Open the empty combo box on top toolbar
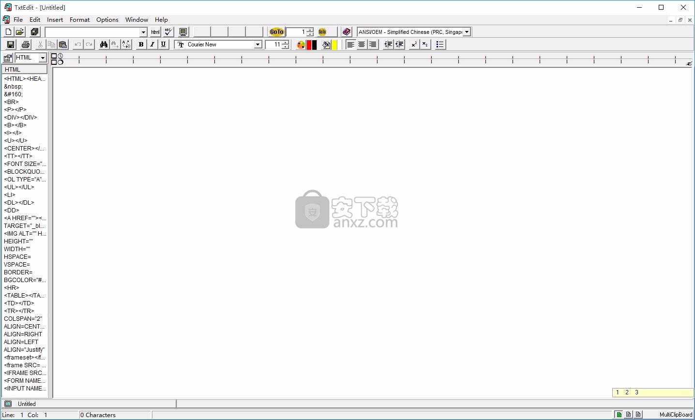The height and width of the screenshot is (420, 695). (143, 32)
